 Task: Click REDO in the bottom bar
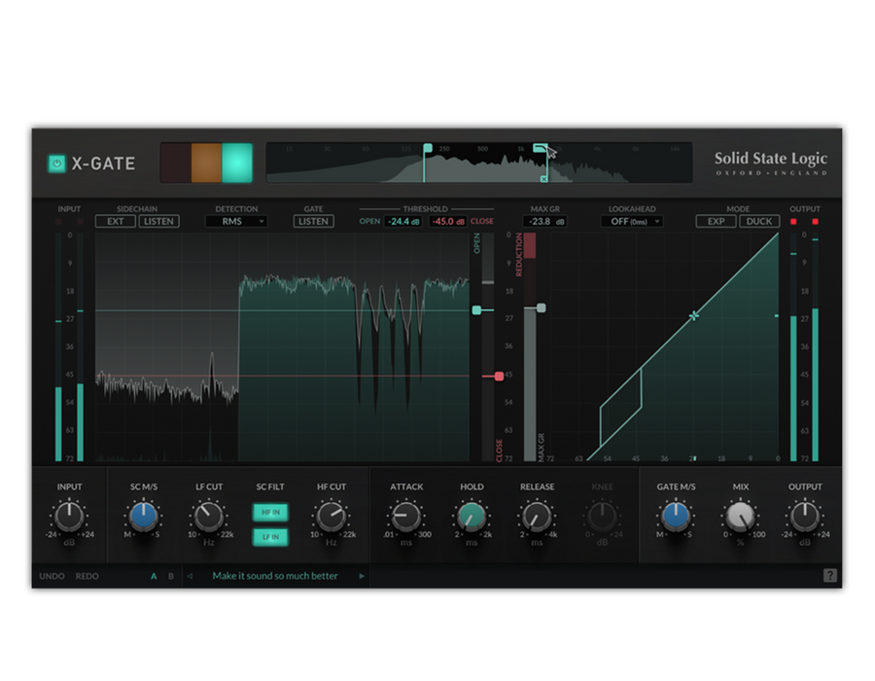pyautogui.click(x=87, y=576)
